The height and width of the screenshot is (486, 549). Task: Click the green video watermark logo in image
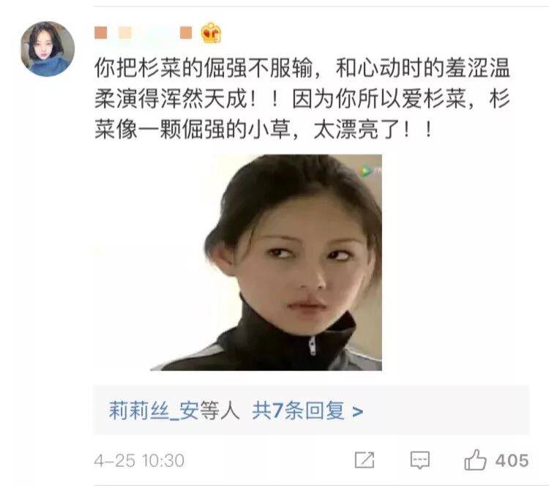pyautogui.click(x=366, y=171)
